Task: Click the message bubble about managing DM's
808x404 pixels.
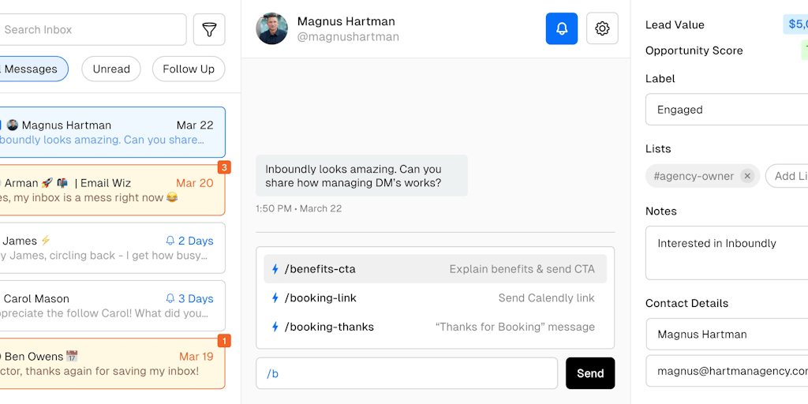Action: click(361, 176)
